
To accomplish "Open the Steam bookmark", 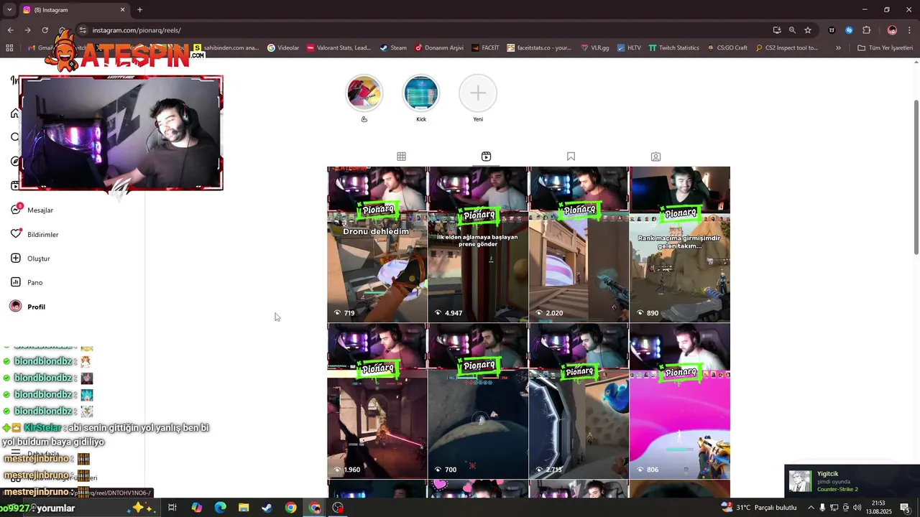I will (x=393, y=48).
